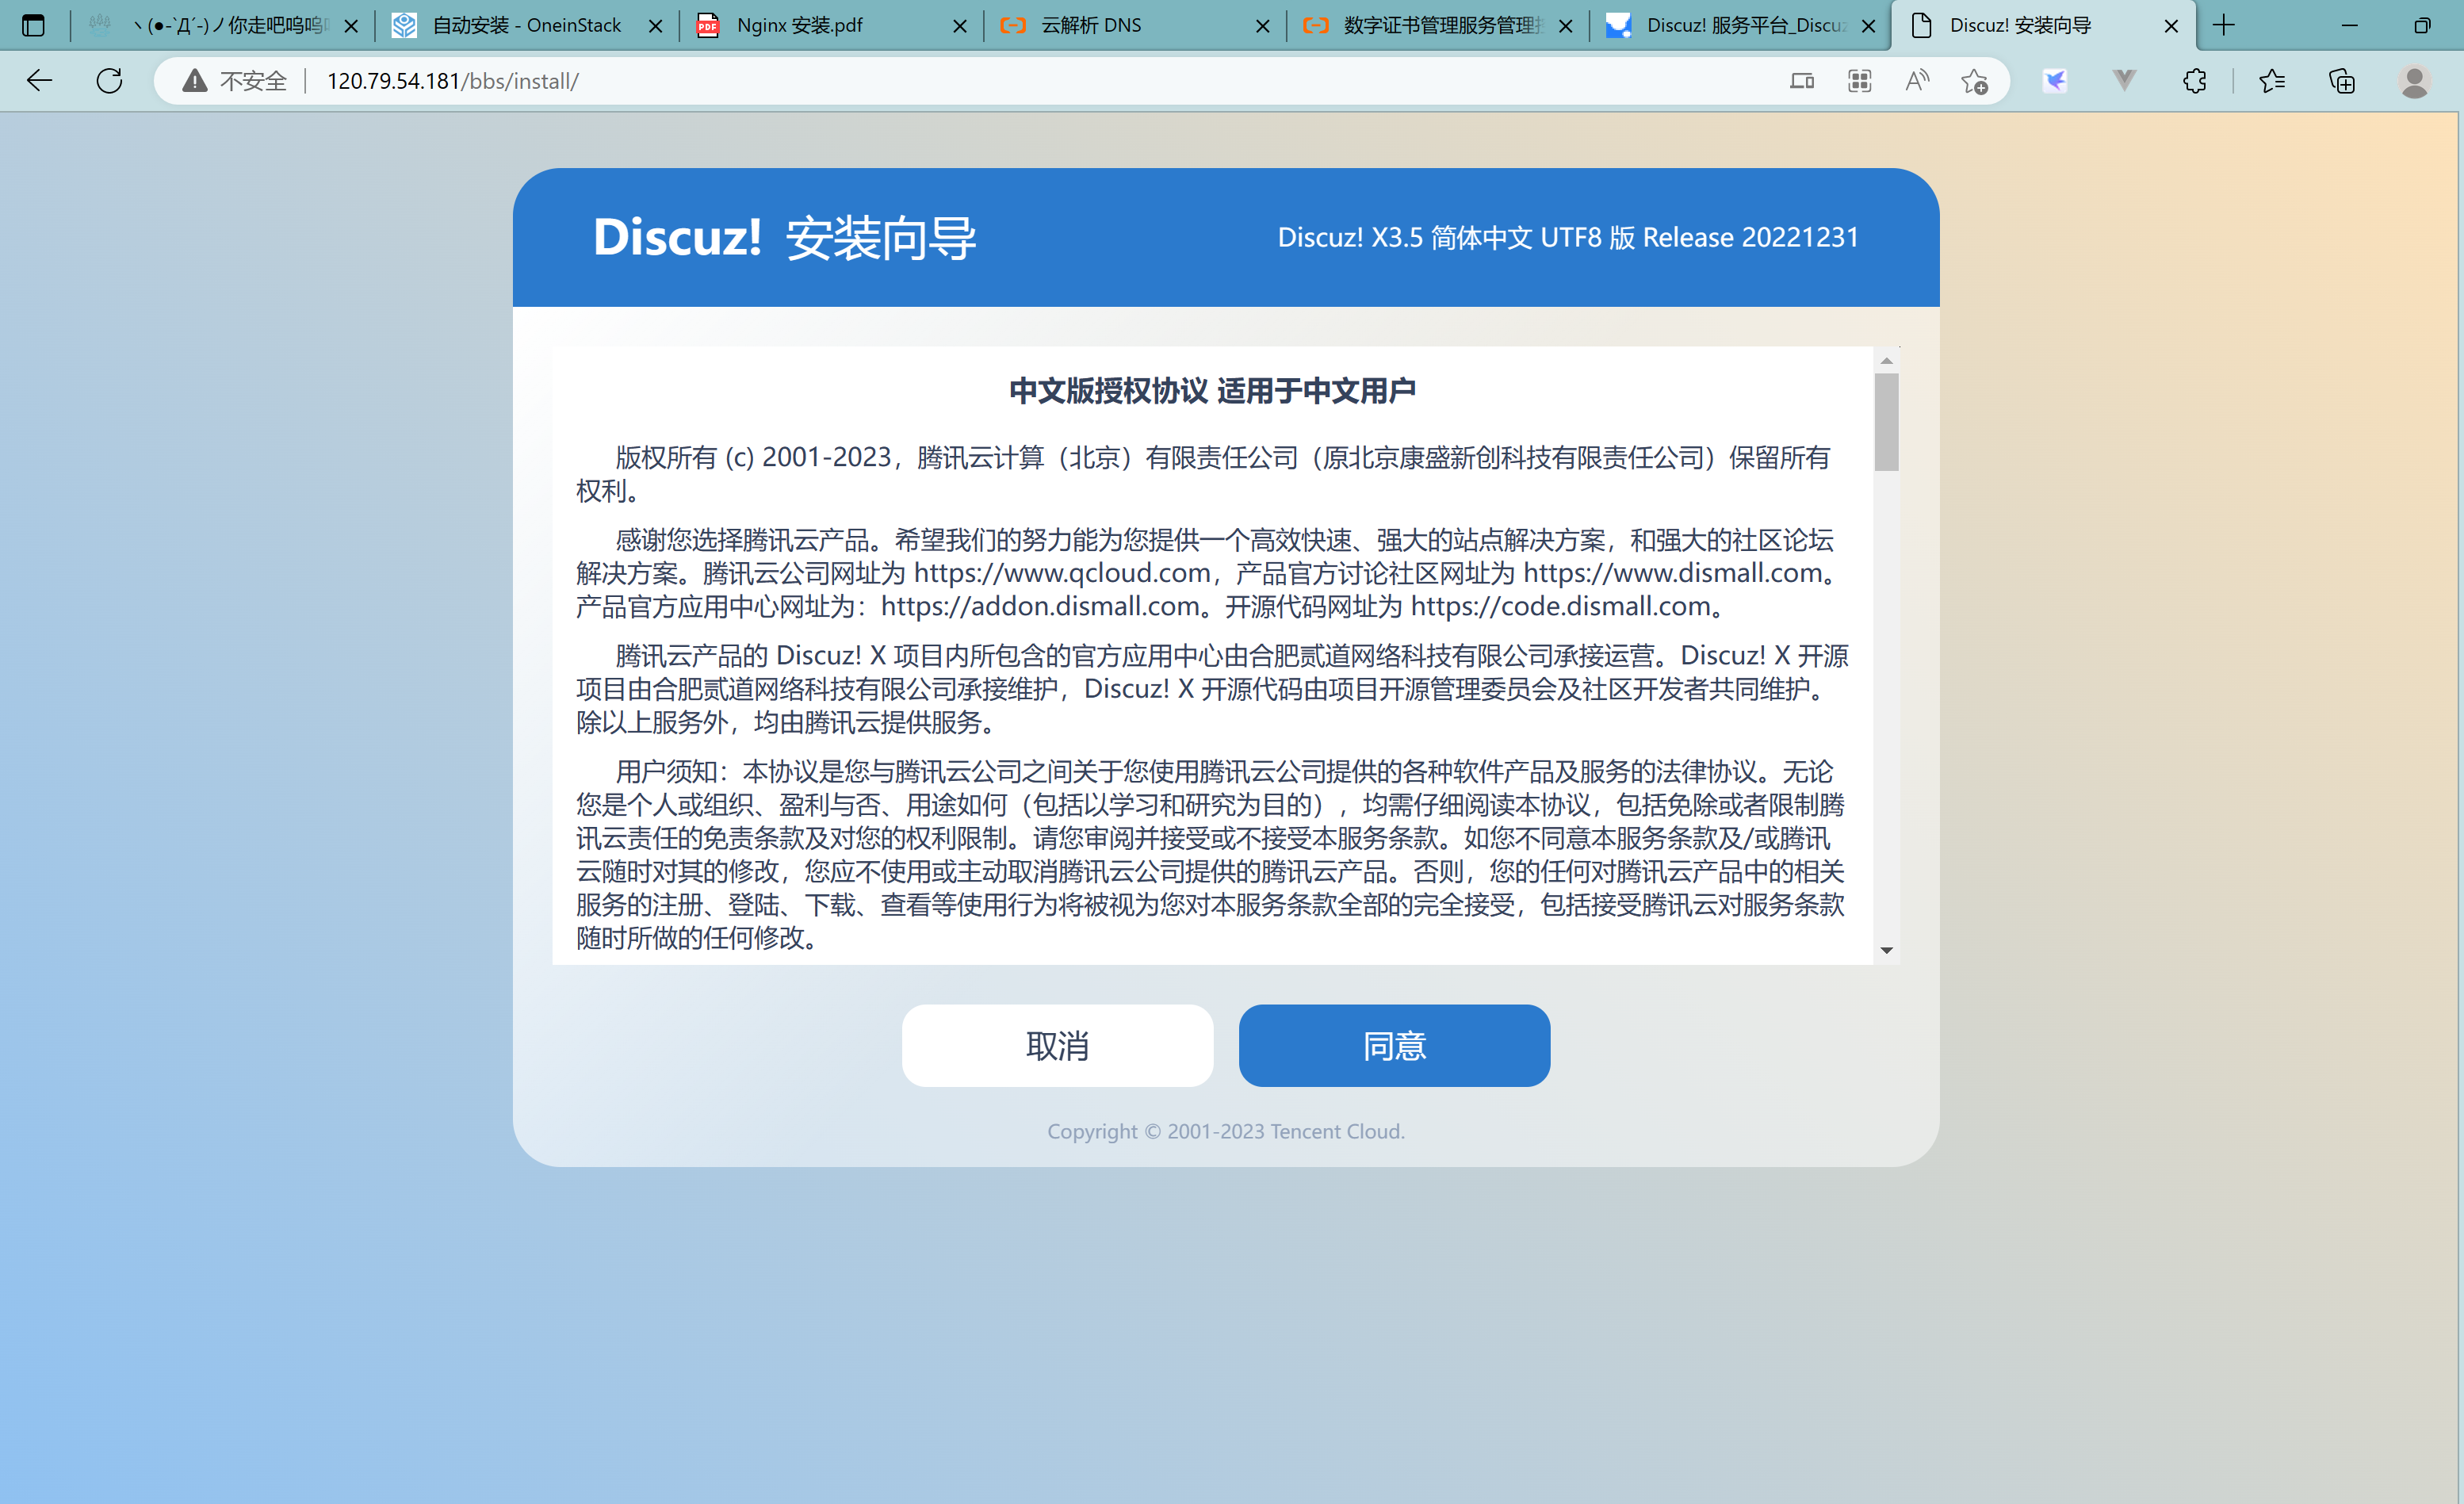This screenshot has width=2464, height=1504.
Task: Click the https://www.qcloud.com text
Action: point(1062,573)
